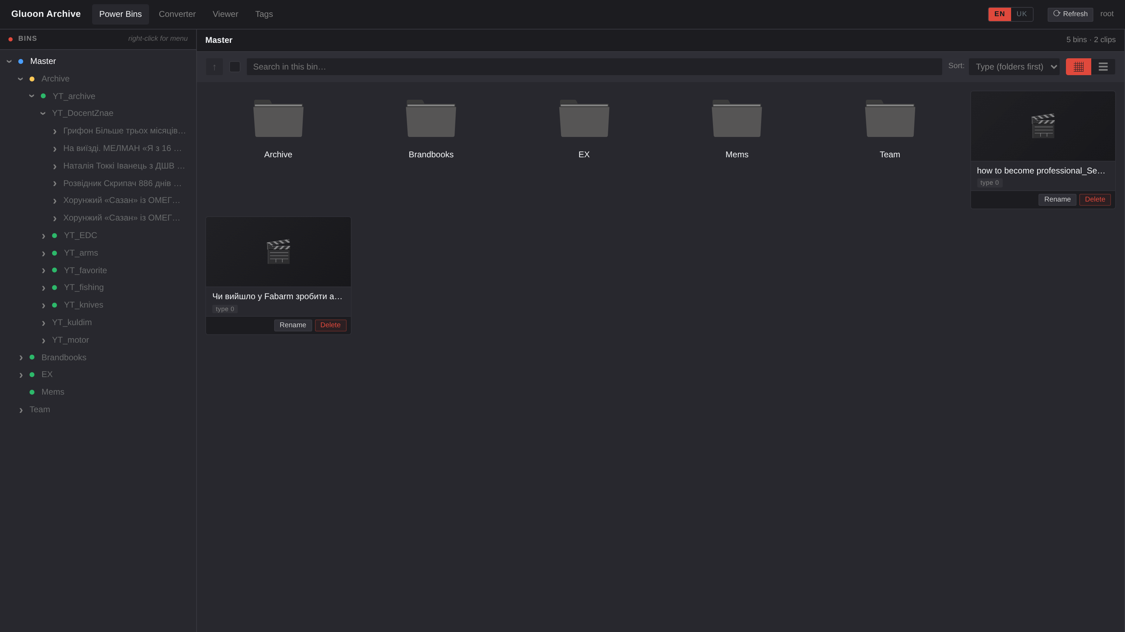This screenshot has height=632, width=1125.
Task: Open the Converter tab
Action: pos(177,14)
